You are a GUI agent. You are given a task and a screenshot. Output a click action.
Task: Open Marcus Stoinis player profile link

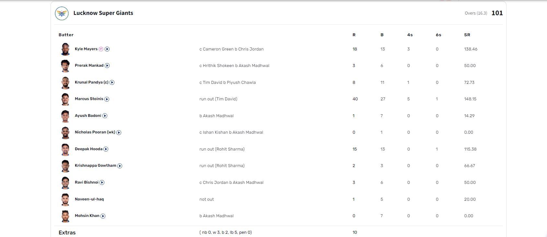pyautogui.click(x=89, y=99)
